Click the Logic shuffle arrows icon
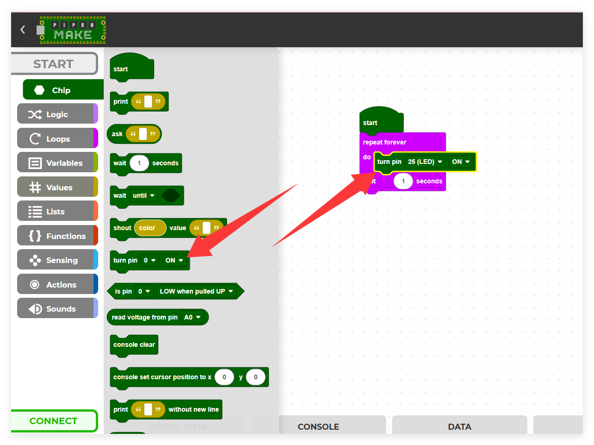This screenshot has height=445, width=594. point(35,114)
